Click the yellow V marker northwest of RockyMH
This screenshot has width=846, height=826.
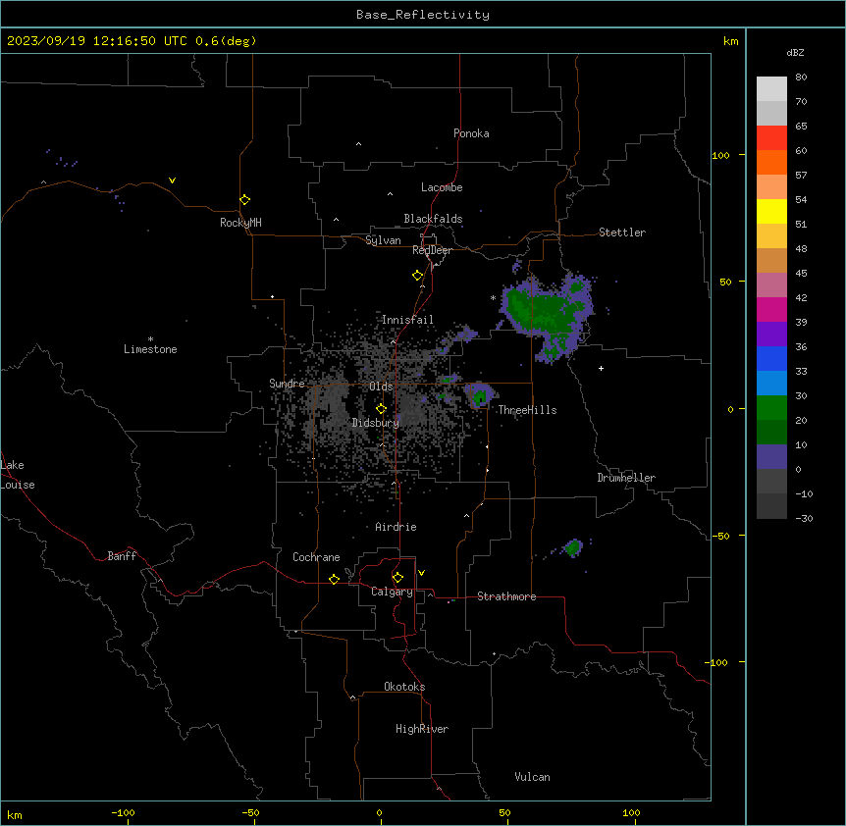(x=172, y=181)
